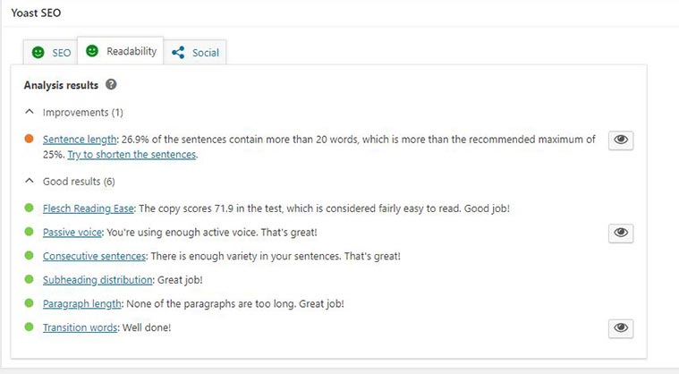Open the Consecutive sentences link

pos(94,256)
